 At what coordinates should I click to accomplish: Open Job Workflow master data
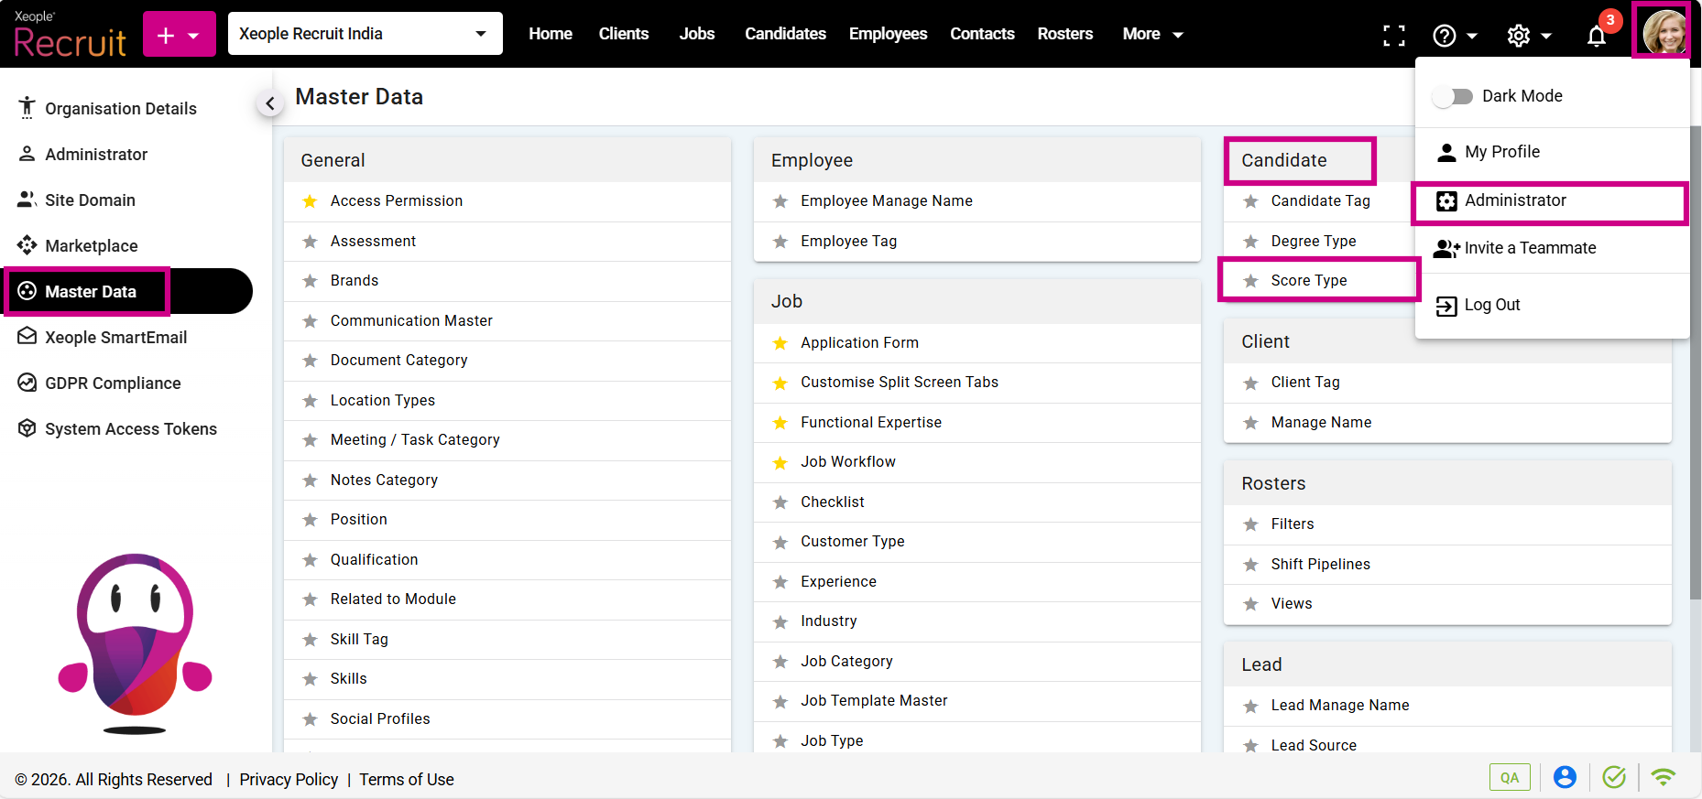pyautogui.click(x=847, y=462)
